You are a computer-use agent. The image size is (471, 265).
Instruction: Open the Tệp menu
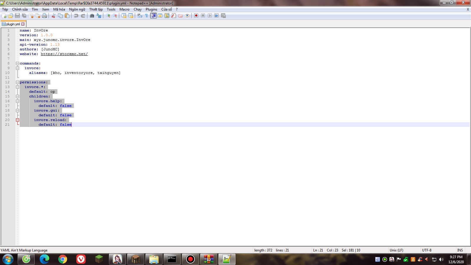pos(5,9)
